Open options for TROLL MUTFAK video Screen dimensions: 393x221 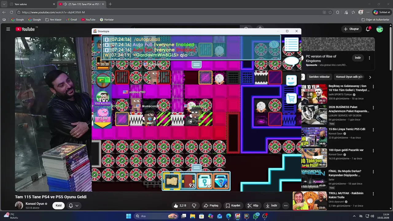click(x=373, y=194)
